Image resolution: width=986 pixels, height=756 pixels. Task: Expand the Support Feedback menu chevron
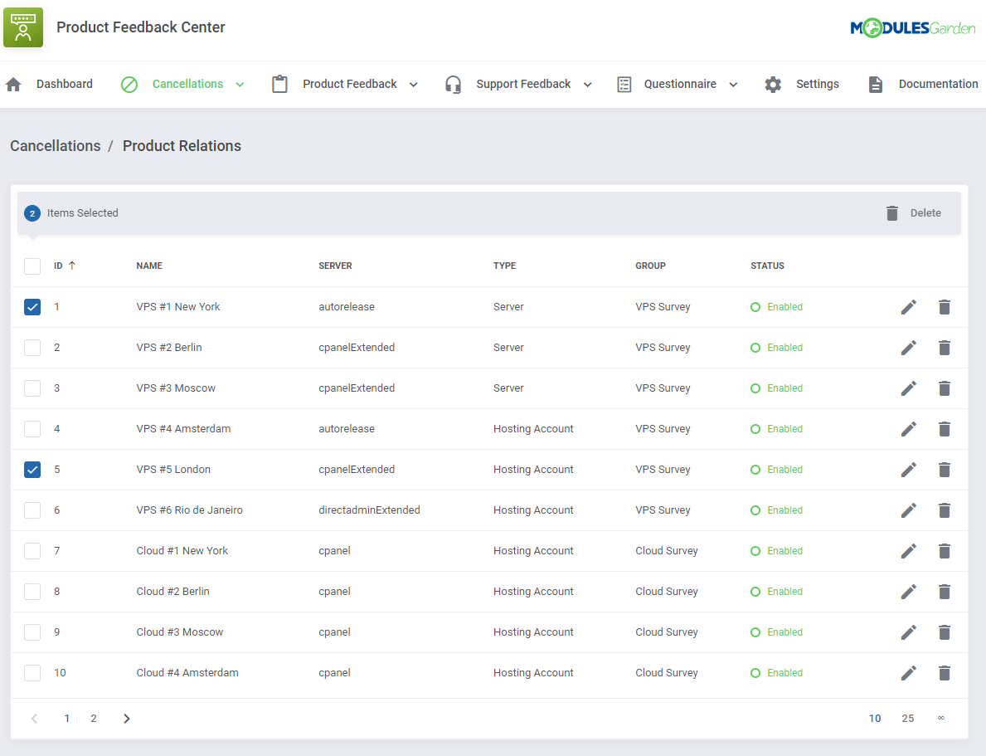tap(587, 85)
